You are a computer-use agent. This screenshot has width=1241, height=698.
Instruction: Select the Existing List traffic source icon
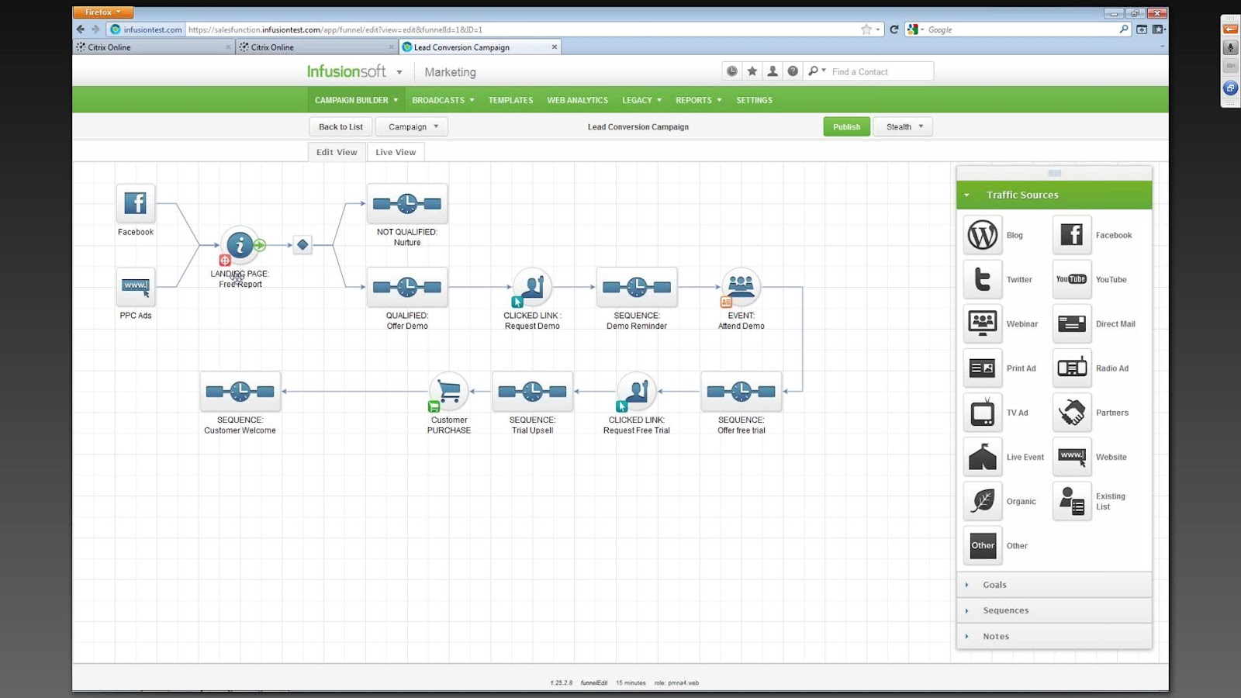click(1071, 501)
